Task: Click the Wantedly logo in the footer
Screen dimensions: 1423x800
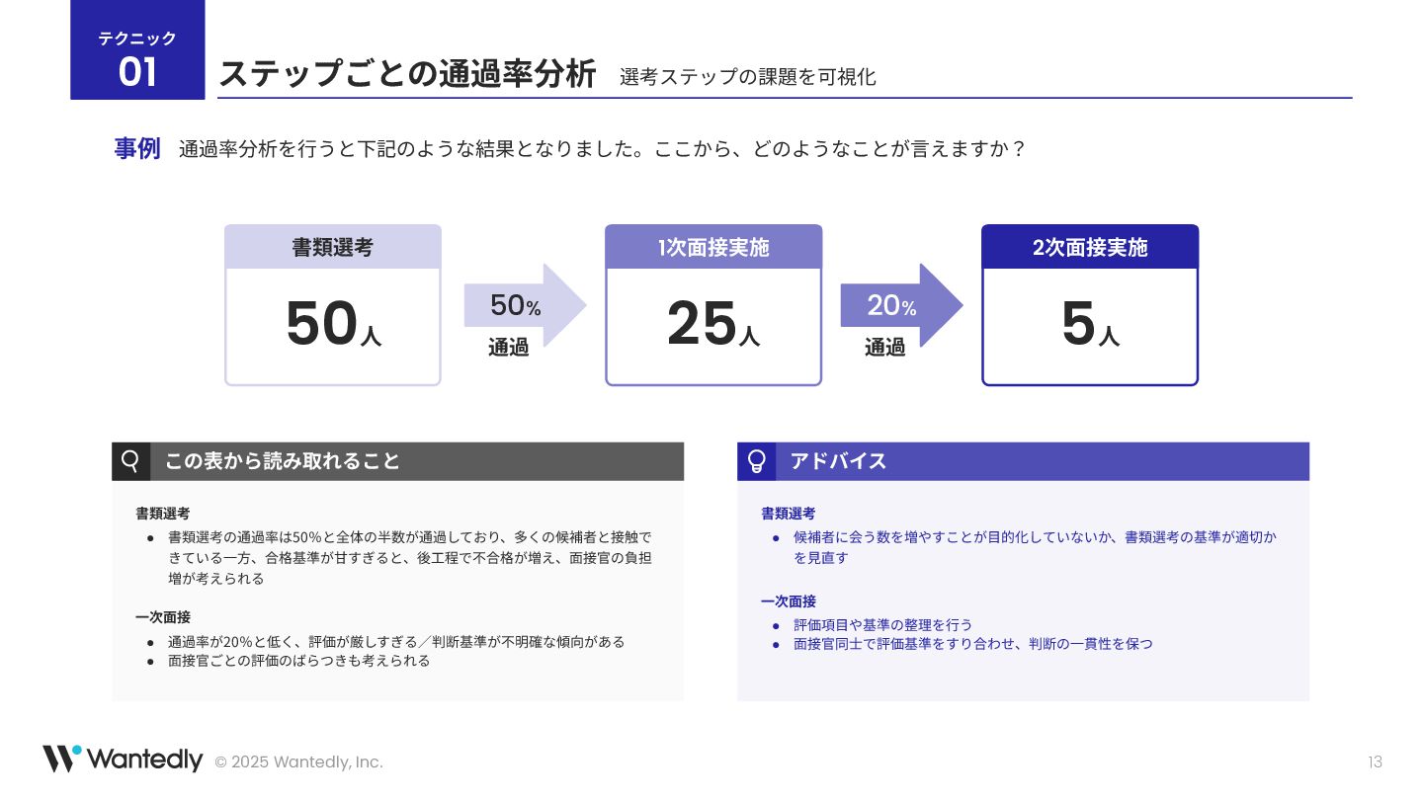Action: point(123,760)
